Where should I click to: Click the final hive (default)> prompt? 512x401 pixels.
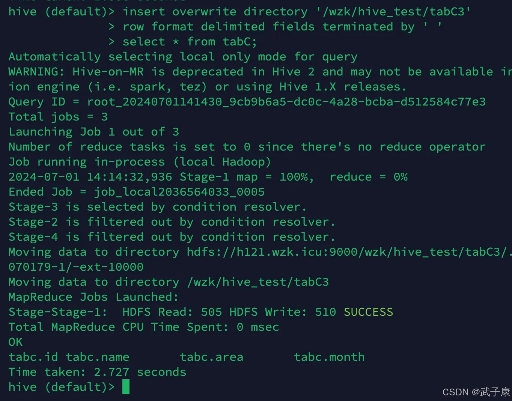point(62,387)
